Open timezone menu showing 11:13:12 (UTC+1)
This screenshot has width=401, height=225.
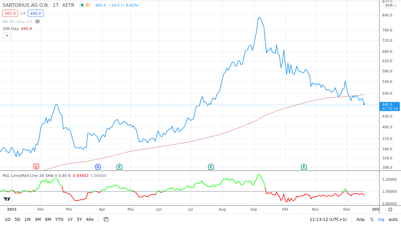point(328,219)
